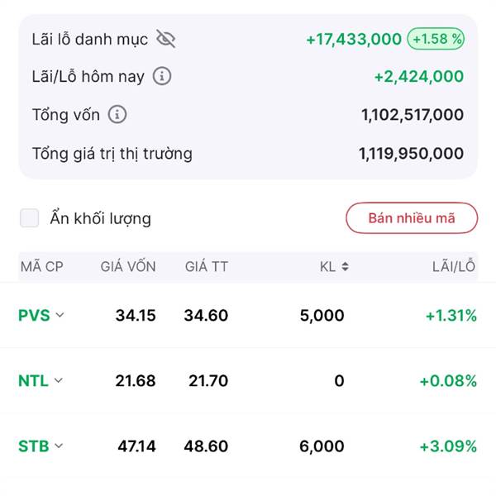
Task: Click the GIÁ VỐN column header
Action: pos(128,266)
